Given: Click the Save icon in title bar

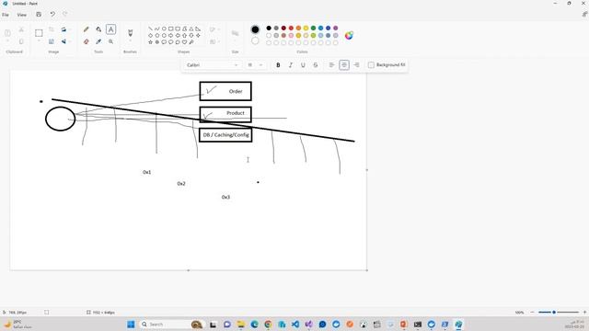Looking at the screenshot, I should 39,15.
